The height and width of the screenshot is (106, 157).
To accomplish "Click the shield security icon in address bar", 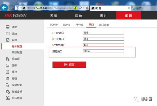I will click(17, 8).
